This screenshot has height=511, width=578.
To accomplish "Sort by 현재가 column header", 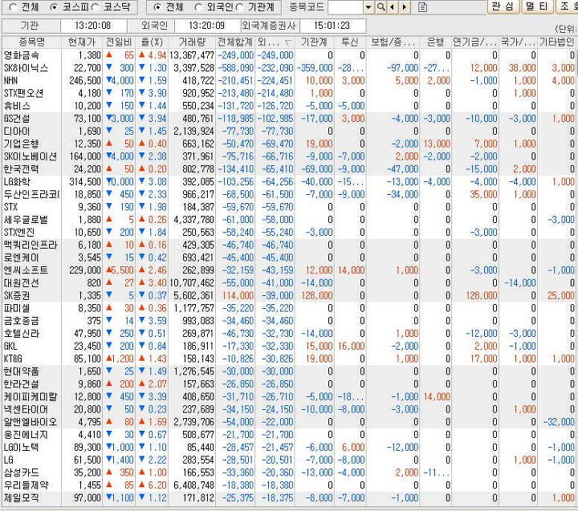I will coord(82,42).
